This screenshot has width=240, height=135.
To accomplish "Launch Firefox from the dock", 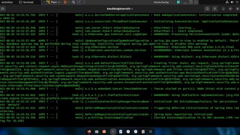I will point(89,132).
